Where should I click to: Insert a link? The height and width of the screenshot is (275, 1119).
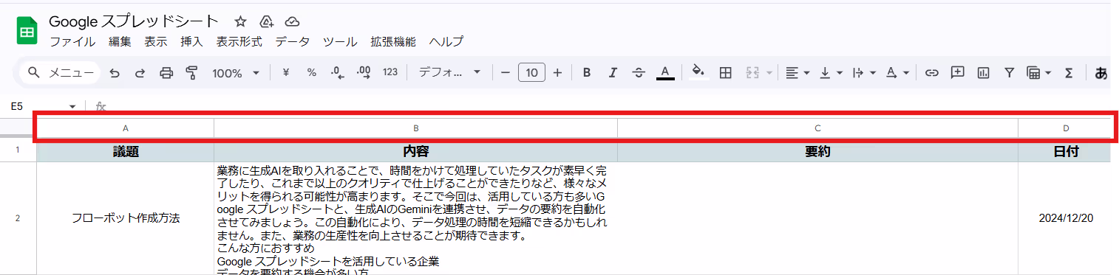932,72
